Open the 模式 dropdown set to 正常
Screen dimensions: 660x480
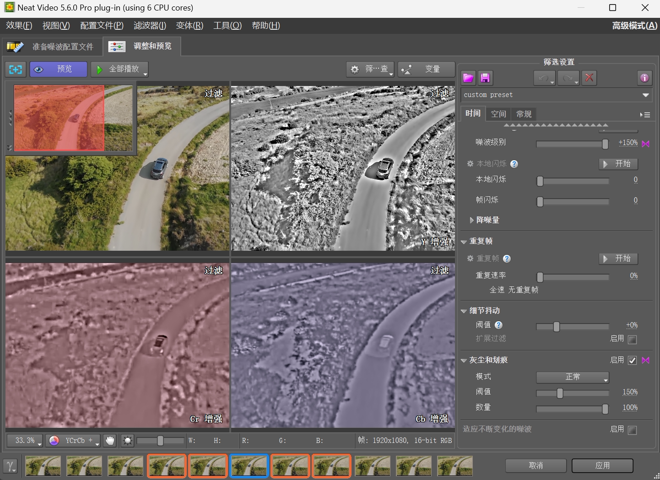(573, 377)
